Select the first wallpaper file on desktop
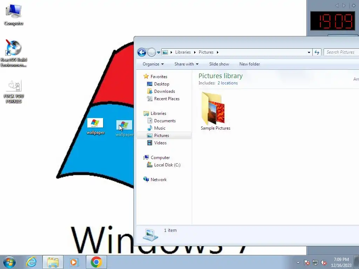Image resolution: width=359 pixels, height=269 pixels. click(x=95, y=126)
